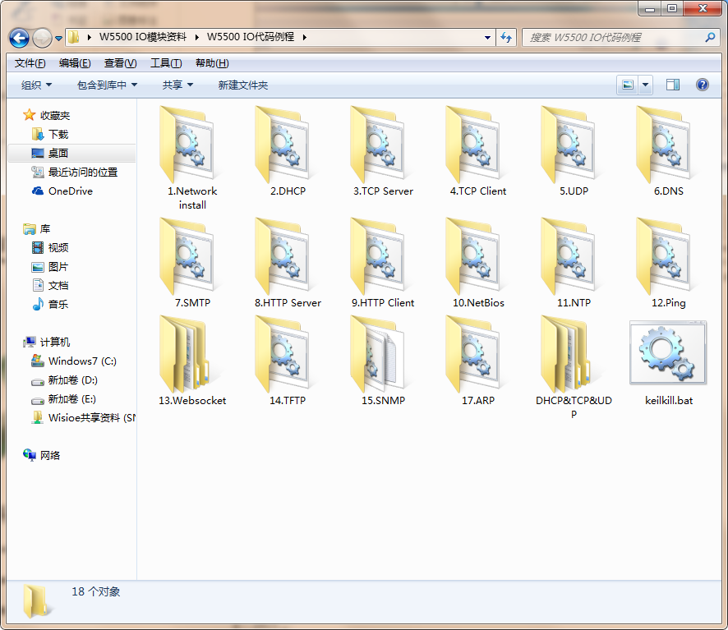Select the 10.NetBios folder

pos(477,263)
